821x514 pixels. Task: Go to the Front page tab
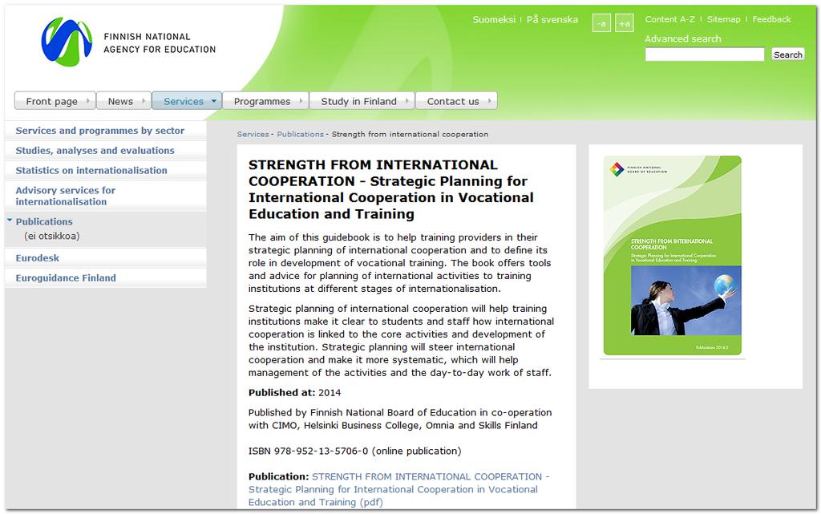tap(55, 101)
